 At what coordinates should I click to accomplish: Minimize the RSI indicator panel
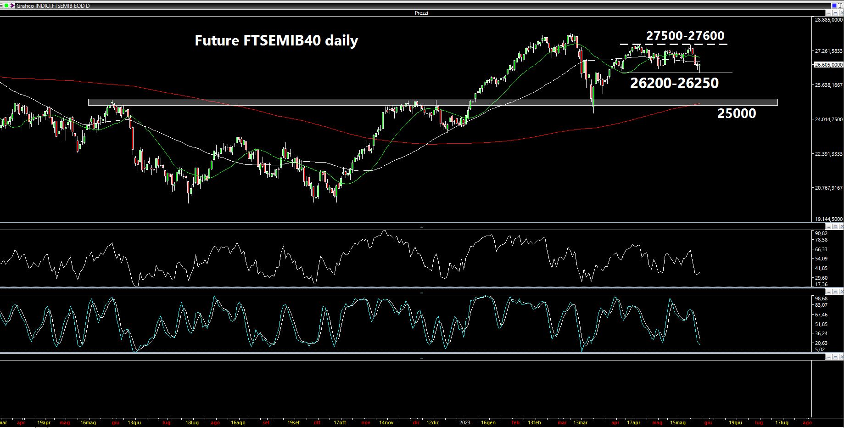tap(828, 226)
